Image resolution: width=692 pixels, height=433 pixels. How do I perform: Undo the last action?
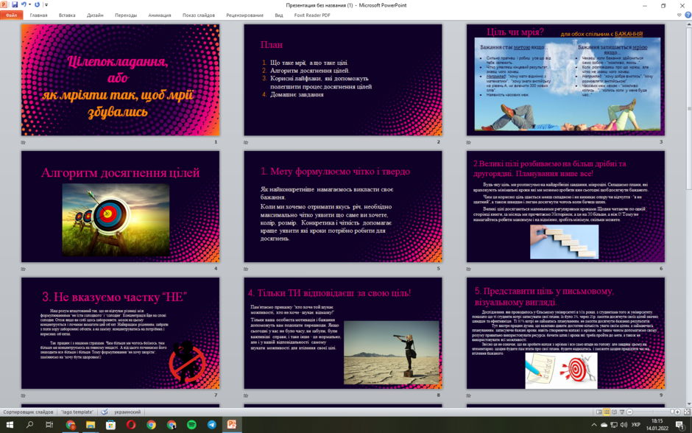[24, 4]
